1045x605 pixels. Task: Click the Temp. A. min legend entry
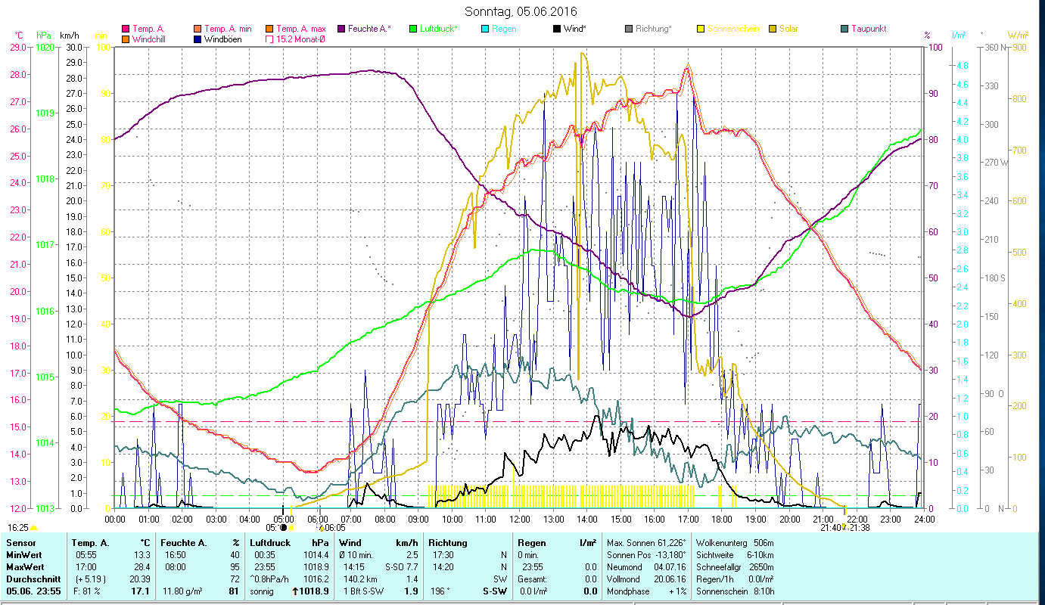(x=228, y=29)
